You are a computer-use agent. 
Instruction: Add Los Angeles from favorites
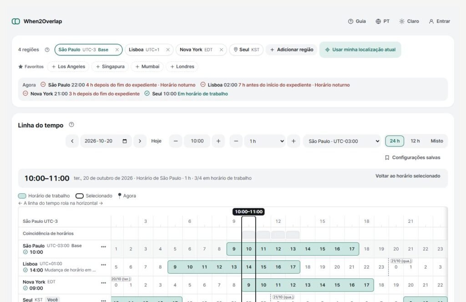[x=68, y=66]
